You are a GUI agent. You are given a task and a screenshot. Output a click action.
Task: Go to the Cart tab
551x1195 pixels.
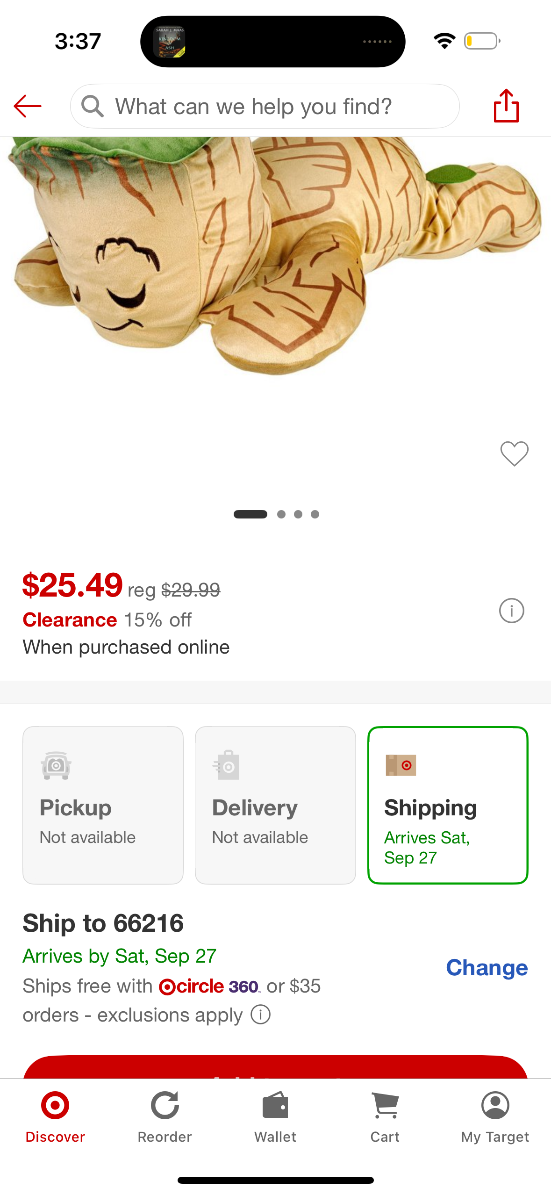click(385, 1116)
